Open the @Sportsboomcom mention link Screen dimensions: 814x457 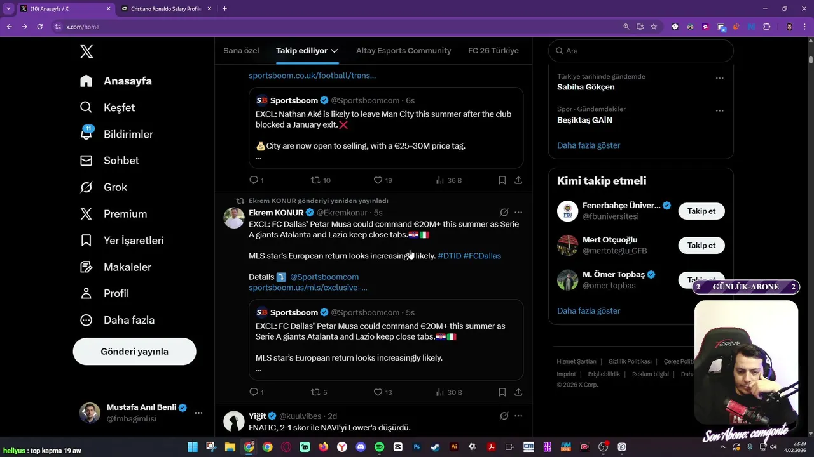(x=324, y=277)
